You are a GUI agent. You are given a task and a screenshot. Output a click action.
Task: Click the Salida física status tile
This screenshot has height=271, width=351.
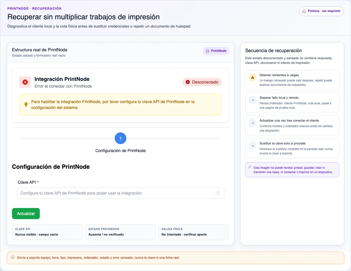[x=194, y=232]
